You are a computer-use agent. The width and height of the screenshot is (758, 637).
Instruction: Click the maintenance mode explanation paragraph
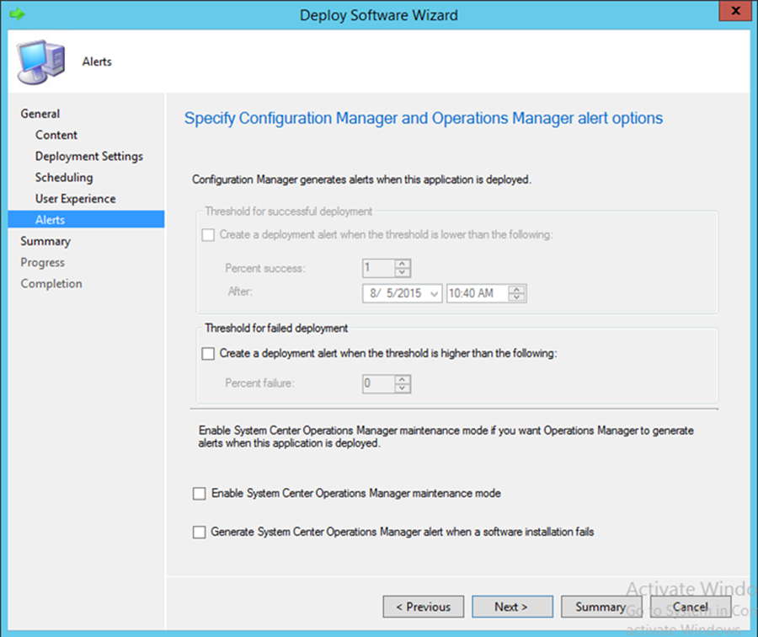coord(446,436)
